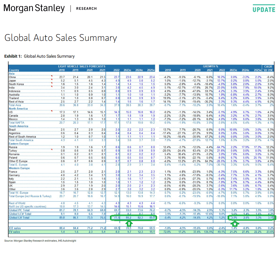Select the Italy row label
This screenshot has width=280, height=253.
(x=11, y=179)
